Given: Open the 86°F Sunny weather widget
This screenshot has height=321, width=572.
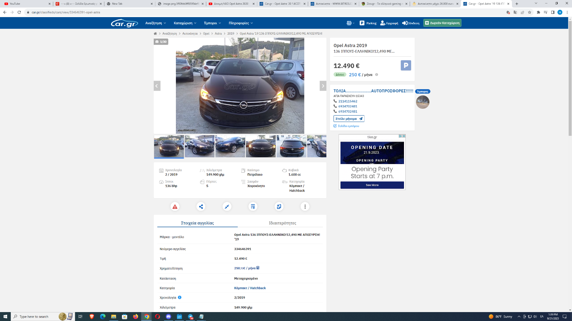Looking at the screenshot, I should point(500,316).
